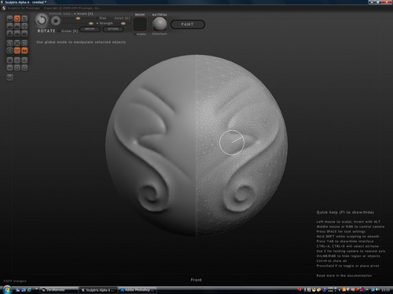Select the Reduce Brush tool
This screenshot has width=393, height=294.
click(9, 43)
